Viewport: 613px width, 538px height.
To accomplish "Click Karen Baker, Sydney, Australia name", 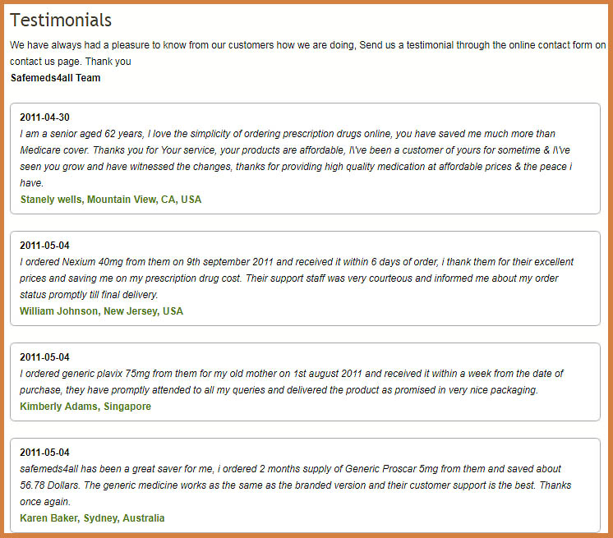I will click(x=92, y=518).
